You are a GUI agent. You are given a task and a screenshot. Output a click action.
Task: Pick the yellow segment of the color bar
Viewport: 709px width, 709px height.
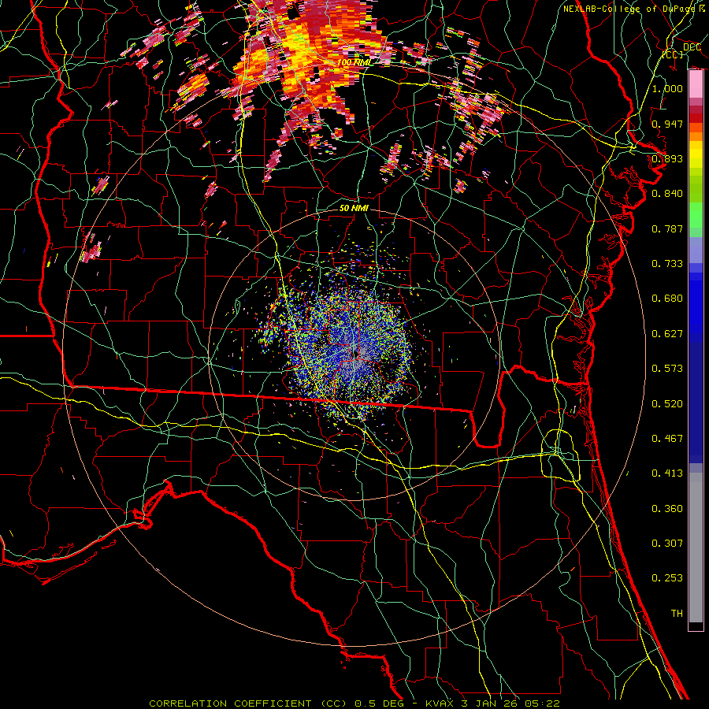[x=696, y=156]
